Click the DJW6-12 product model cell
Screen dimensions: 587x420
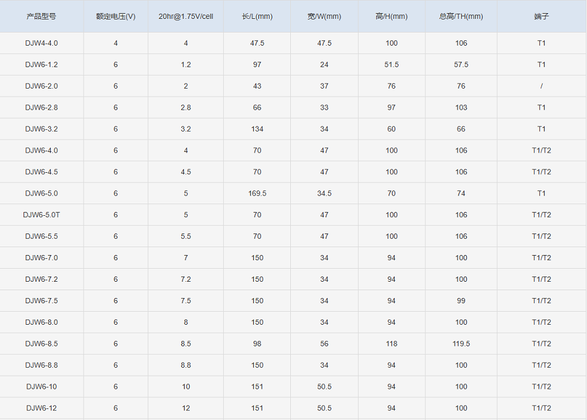[x=41, y=408]
